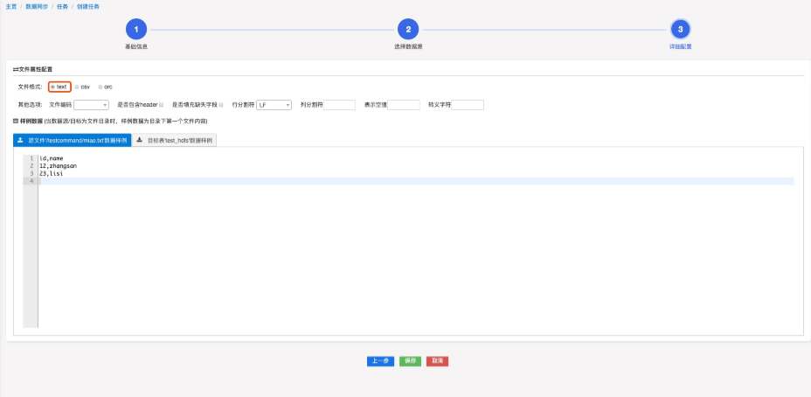Select the csv file format radio
The height and width of the screenshot is (397, 811).
(x=77, y=87)
